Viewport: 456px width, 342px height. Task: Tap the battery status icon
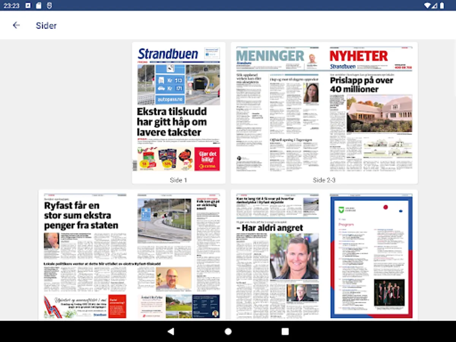442,6
